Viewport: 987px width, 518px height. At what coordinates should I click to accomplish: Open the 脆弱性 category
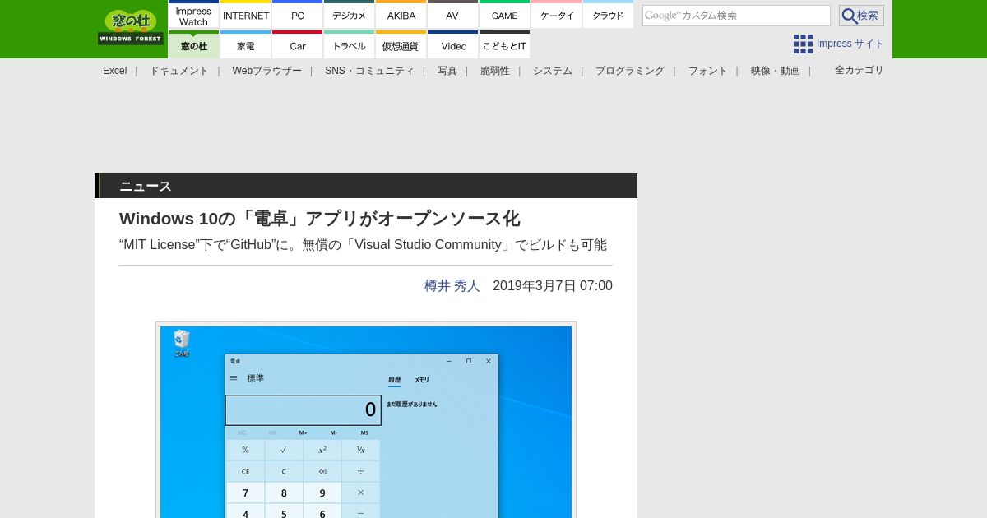495,71
